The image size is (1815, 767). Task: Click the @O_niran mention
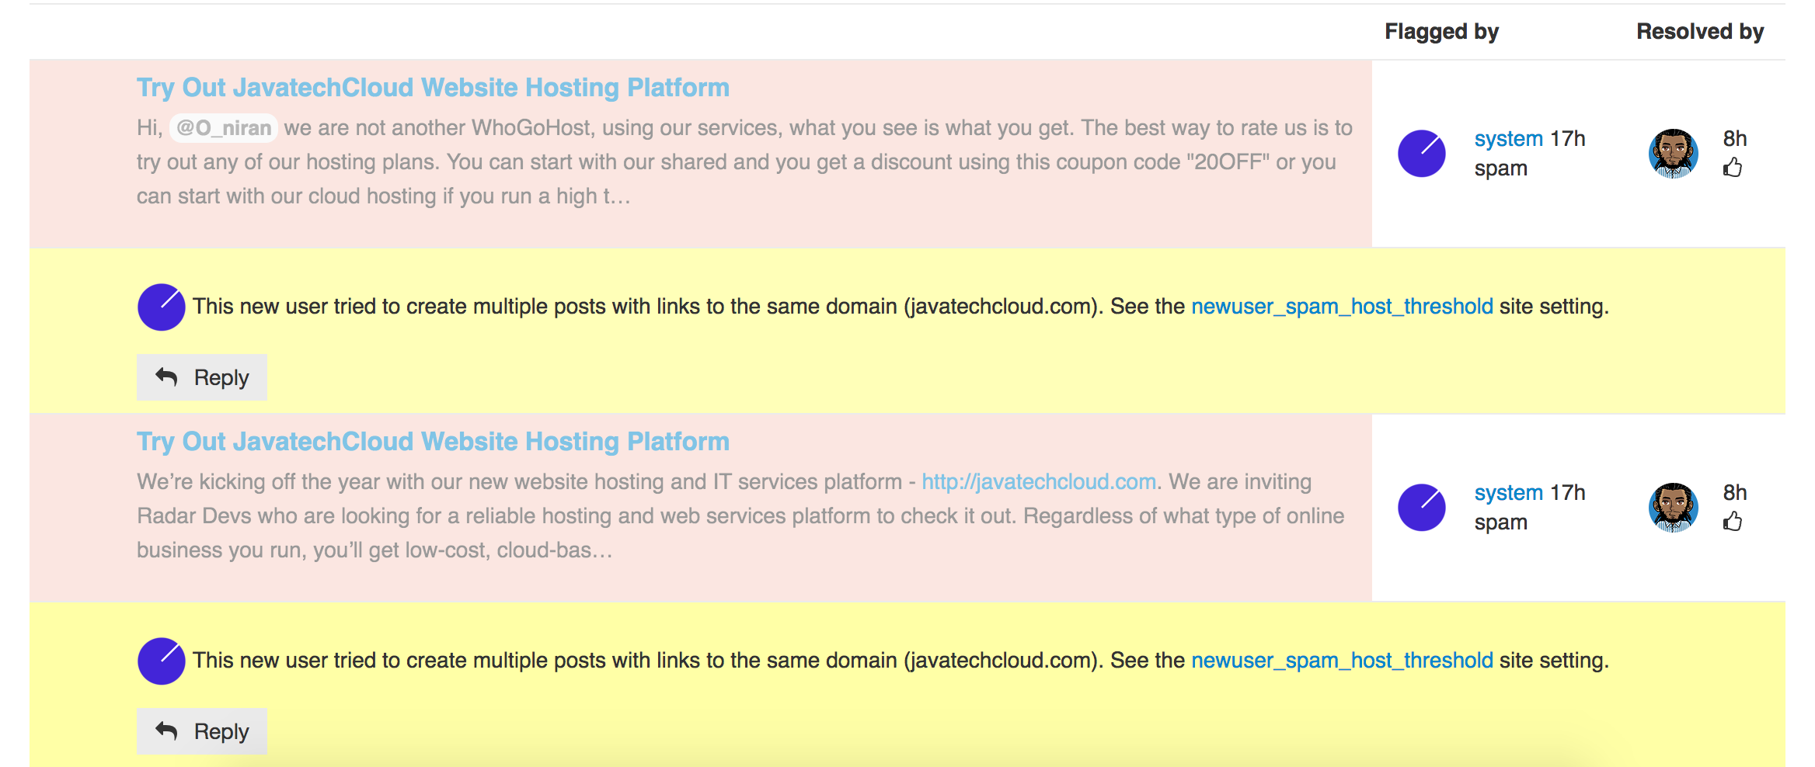coord(224,128)
